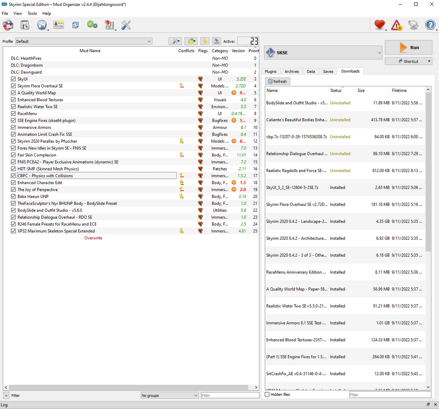Viewport: 439px width, 409px height.
Task: Switch to the Plugins tab
Action: click(x=270, y=72)
